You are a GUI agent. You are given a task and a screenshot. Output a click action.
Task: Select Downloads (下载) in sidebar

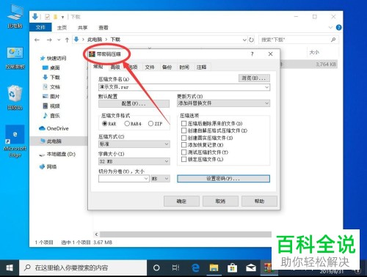pyautogui.click(x=51, y=77)
